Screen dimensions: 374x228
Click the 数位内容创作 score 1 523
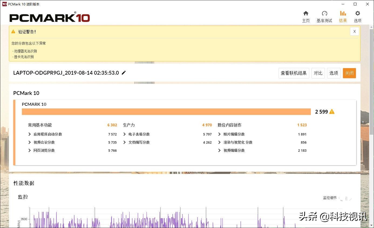pyautogui.click(x=302, y=125)
